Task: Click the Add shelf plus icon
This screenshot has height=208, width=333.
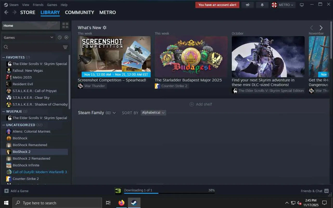Action: (x=192, y=104)
